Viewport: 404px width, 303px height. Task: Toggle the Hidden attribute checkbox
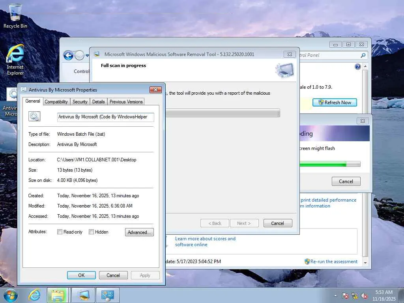91,232
